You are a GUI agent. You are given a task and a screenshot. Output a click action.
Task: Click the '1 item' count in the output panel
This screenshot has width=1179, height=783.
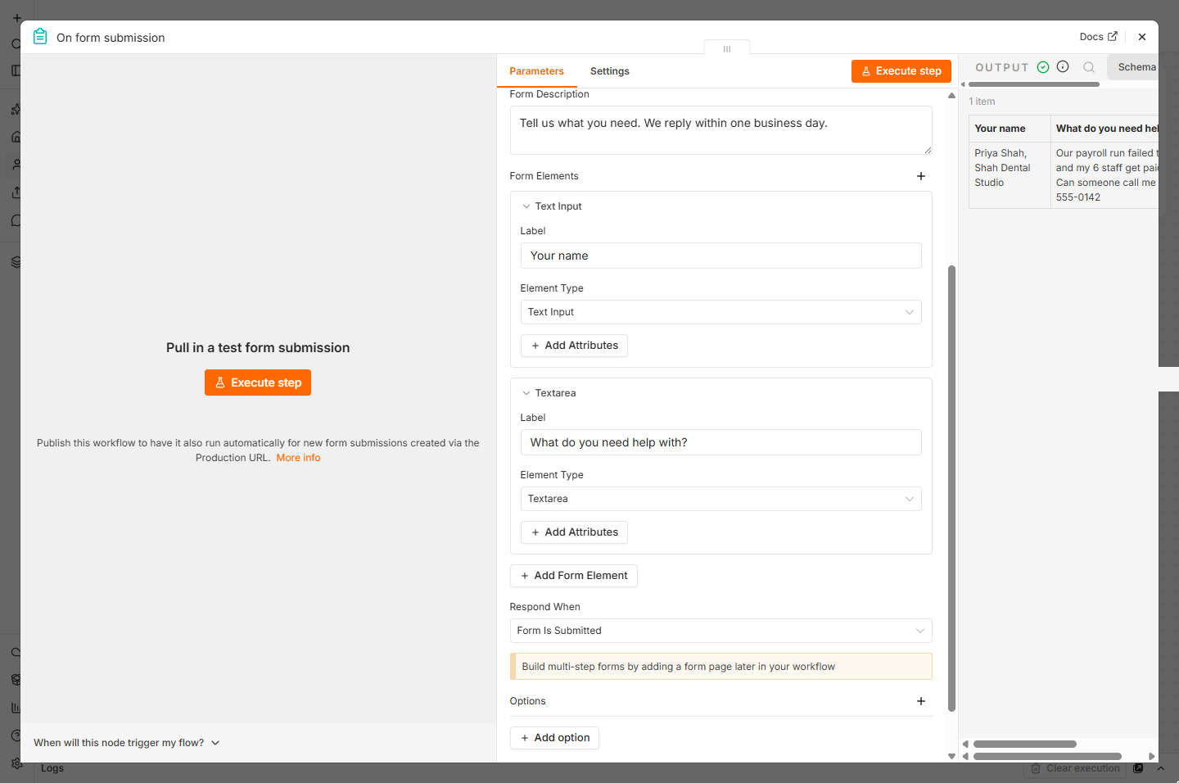click(x=982, y=102)
